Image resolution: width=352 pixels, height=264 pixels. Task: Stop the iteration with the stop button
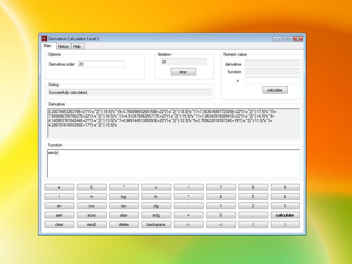click(x=183, y=72)
